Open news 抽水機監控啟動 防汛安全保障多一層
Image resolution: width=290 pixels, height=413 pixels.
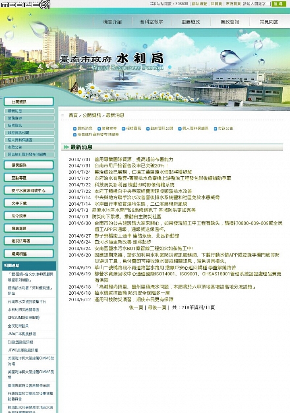132,293
